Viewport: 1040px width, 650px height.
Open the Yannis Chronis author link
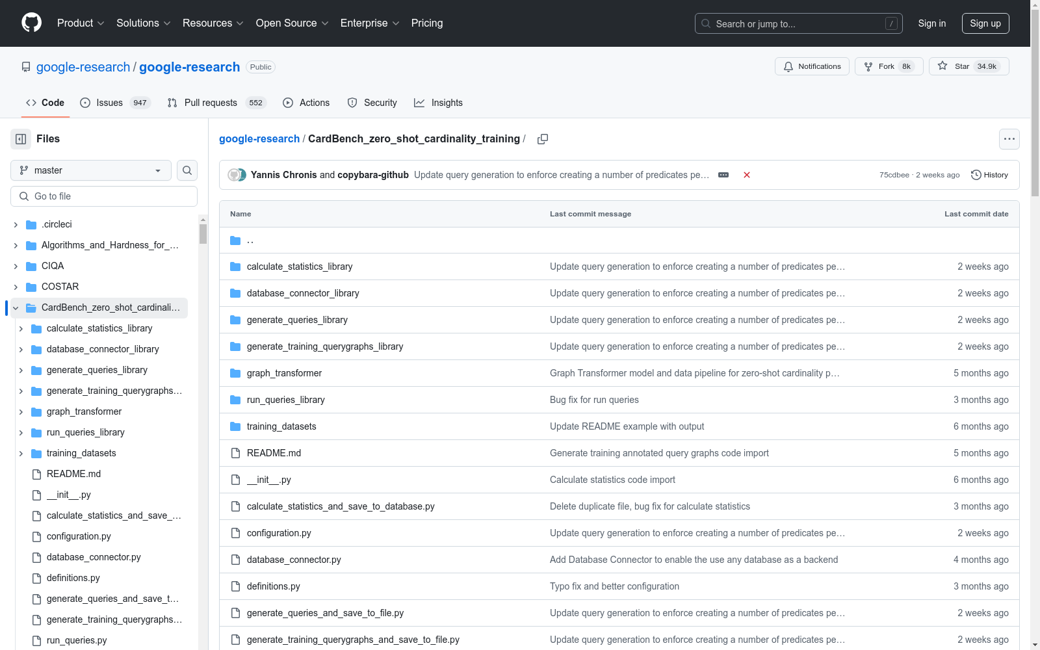pos(284,175)
